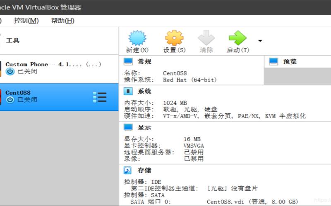
Task: Click the 清除 discard arrow icon
Action: pos(206,38)
